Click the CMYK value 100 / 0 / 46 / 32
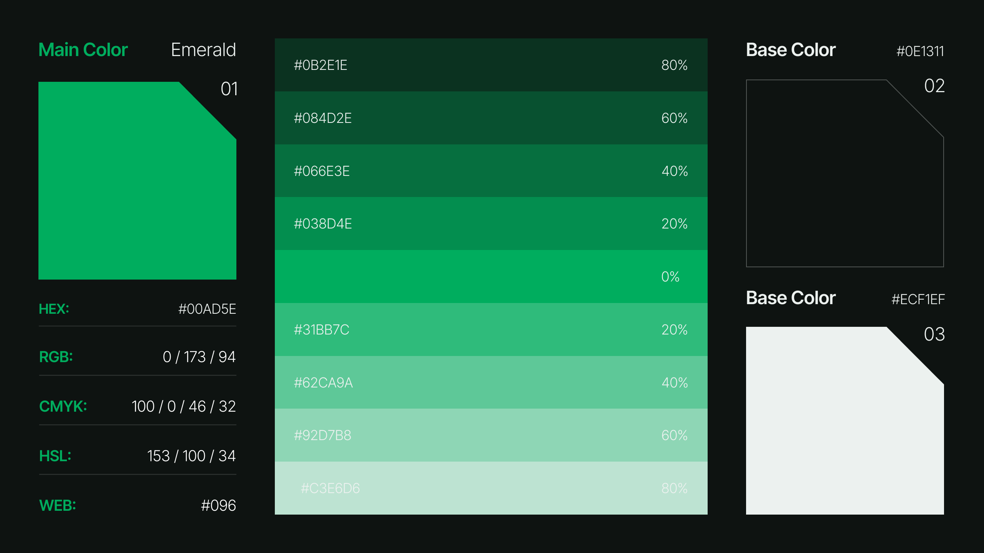Viewport: 984px width, 553px height. (x=183, y=406)
